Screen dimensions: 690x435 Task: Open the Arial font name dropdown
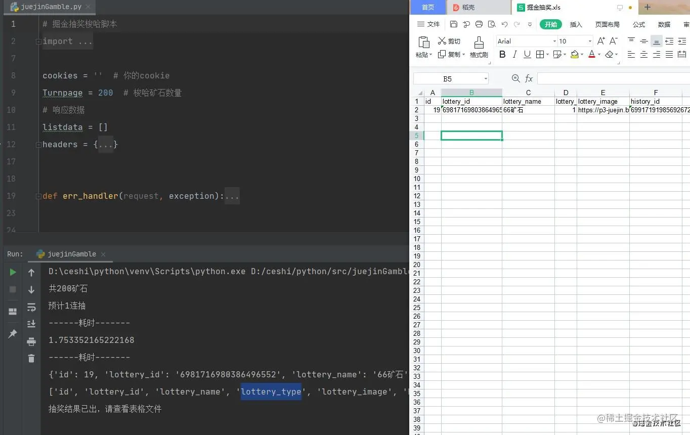(x=554, y=41)
